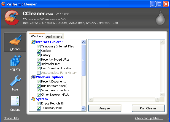Viewport: 170px width, 122px height.
Task: Click the v2.16.830 version text
Action: 63,14
